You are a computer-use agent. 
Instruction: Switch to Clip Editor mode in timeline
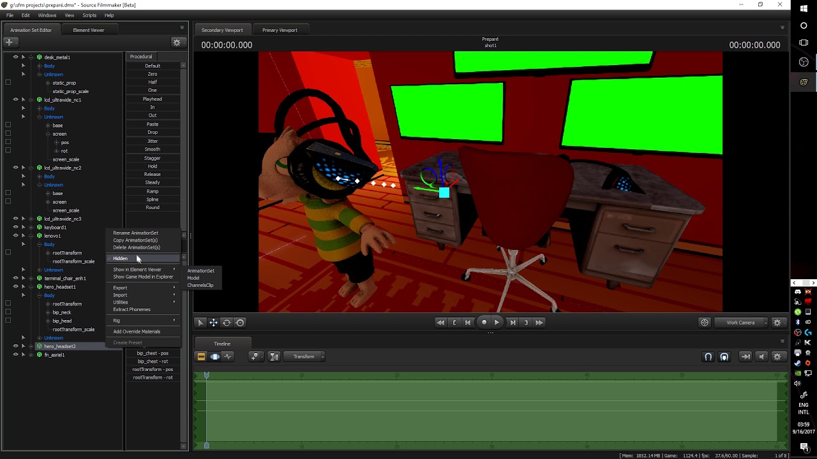point(201,356)
